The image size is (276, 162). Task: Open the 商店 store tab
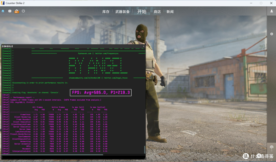(157, 12)
